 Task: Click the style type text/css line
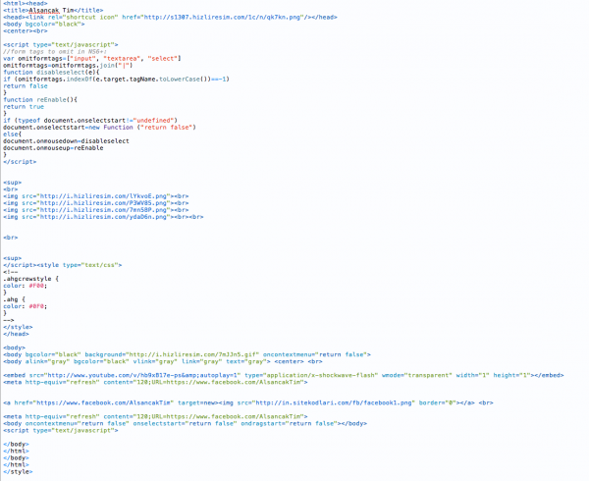tap(63, 265)
